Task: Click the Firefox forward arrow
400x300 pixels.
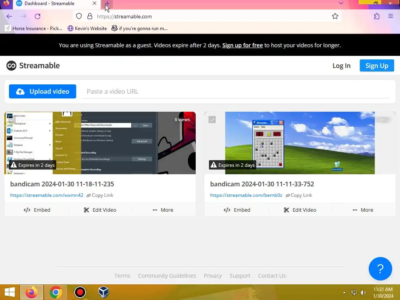Action: point(23,16)
